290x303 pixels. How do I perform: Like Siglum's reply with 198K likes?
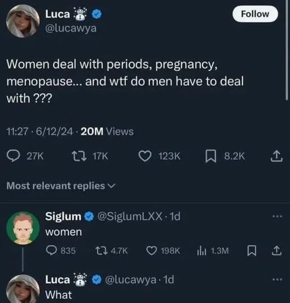click(x=152, y=251)
